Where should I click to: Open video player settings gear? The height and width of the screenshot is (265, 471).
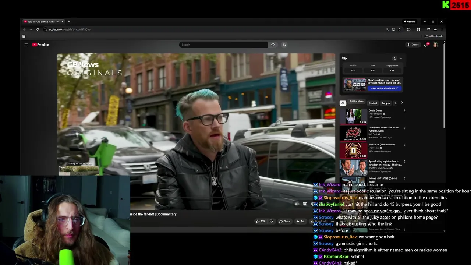click(313, 204)
